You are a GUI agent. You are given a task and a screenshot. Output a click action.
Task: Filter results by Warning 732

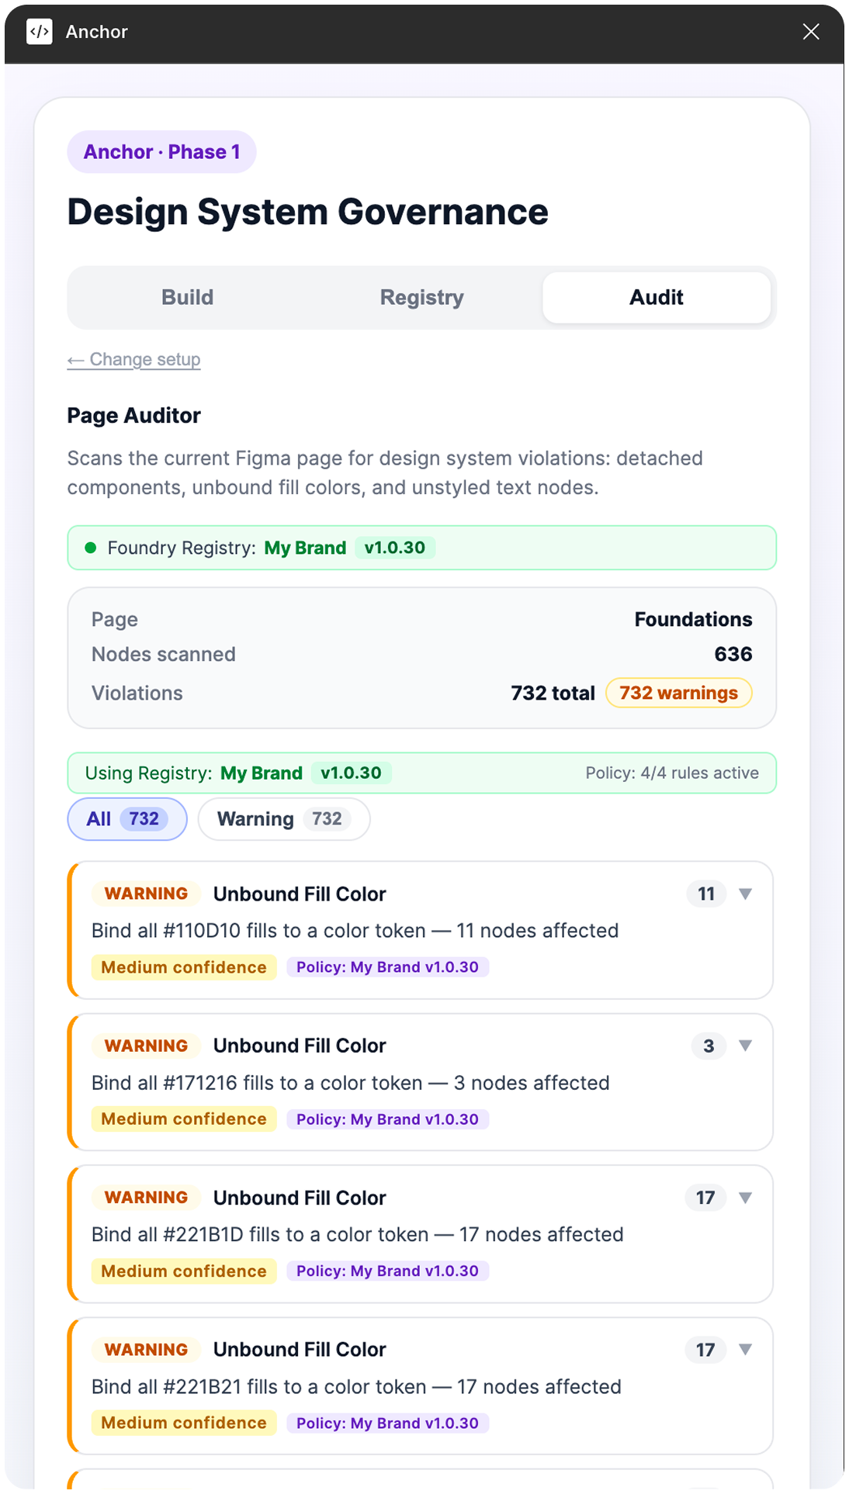pyautogui.click(x=284, y=819)
